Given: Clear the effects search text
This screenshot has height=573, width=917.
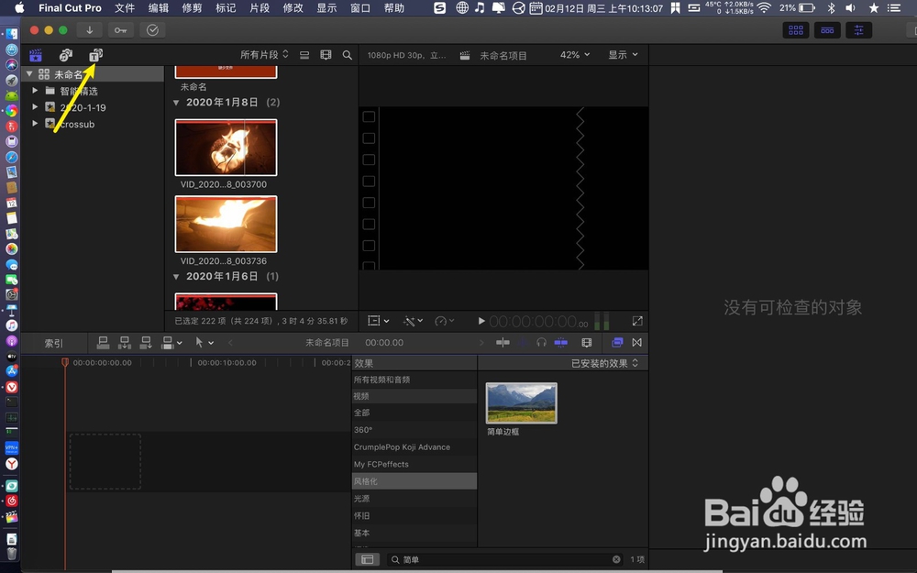Looking at the screenshot, I should pyautogui.click(x=616, y=559).
